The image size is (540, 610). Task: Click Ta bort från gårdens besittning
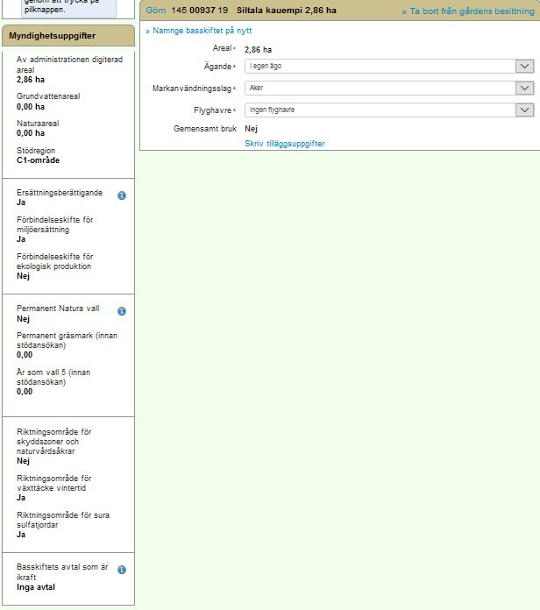467,11
